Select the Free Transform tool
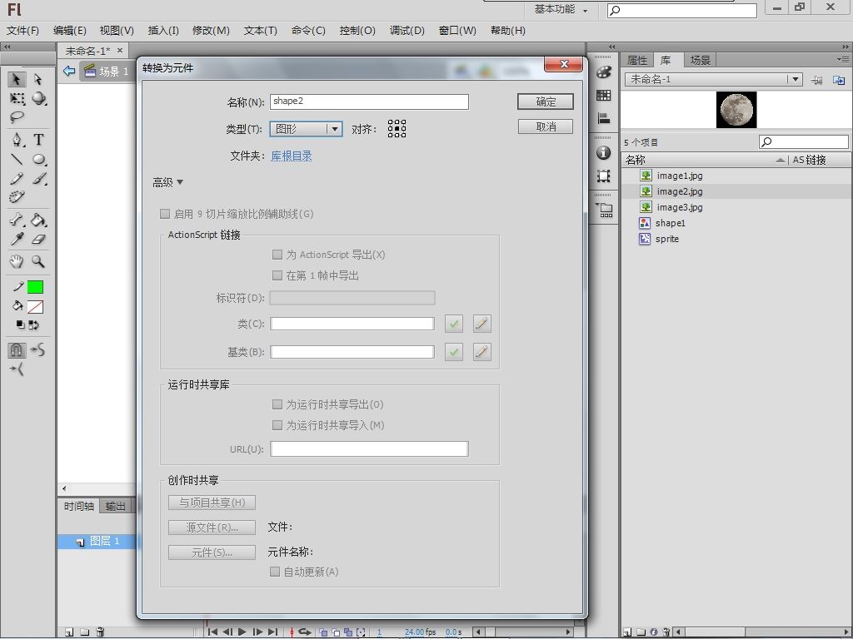 point(17,98)
